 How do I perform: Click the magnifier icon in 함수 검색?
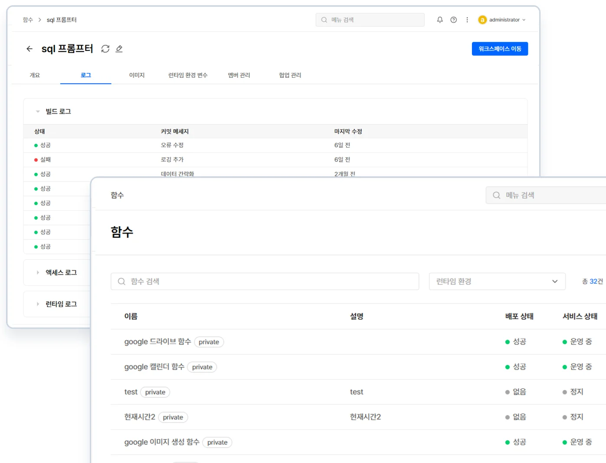click(121, 281)
